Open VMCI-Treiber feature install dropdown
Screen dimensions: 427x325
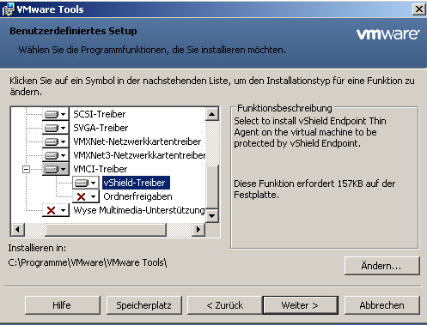coord(56,169)
